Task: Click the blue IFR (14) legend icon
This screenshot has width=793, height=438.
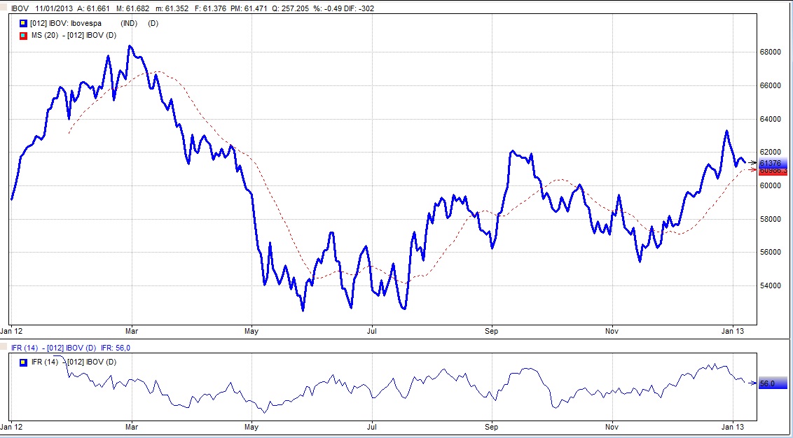Action: pos(23,362)
